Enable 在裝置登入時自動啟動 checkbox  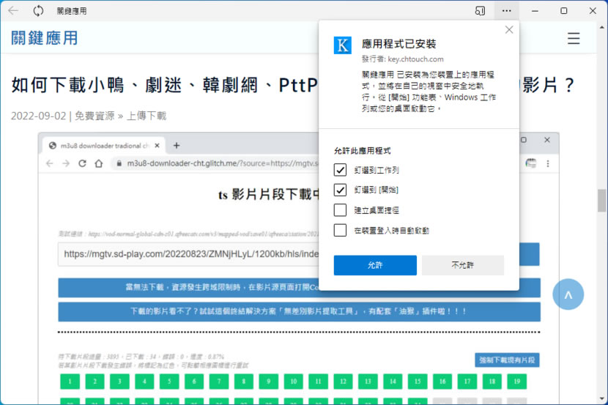pos(340,230)
